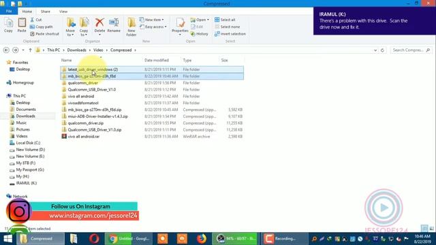Open the Easy access dropdown
The width and height of the screenshot is (436, 245).
pos(153,27)
